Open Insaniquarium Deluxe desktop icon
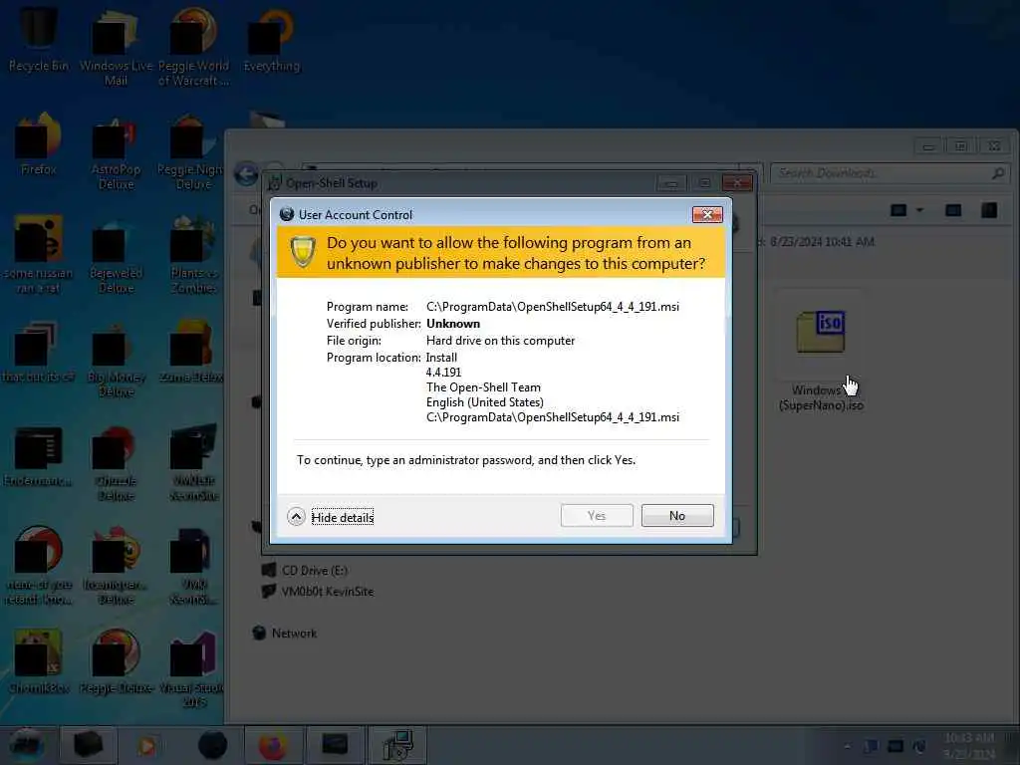 tap(116, 567)
